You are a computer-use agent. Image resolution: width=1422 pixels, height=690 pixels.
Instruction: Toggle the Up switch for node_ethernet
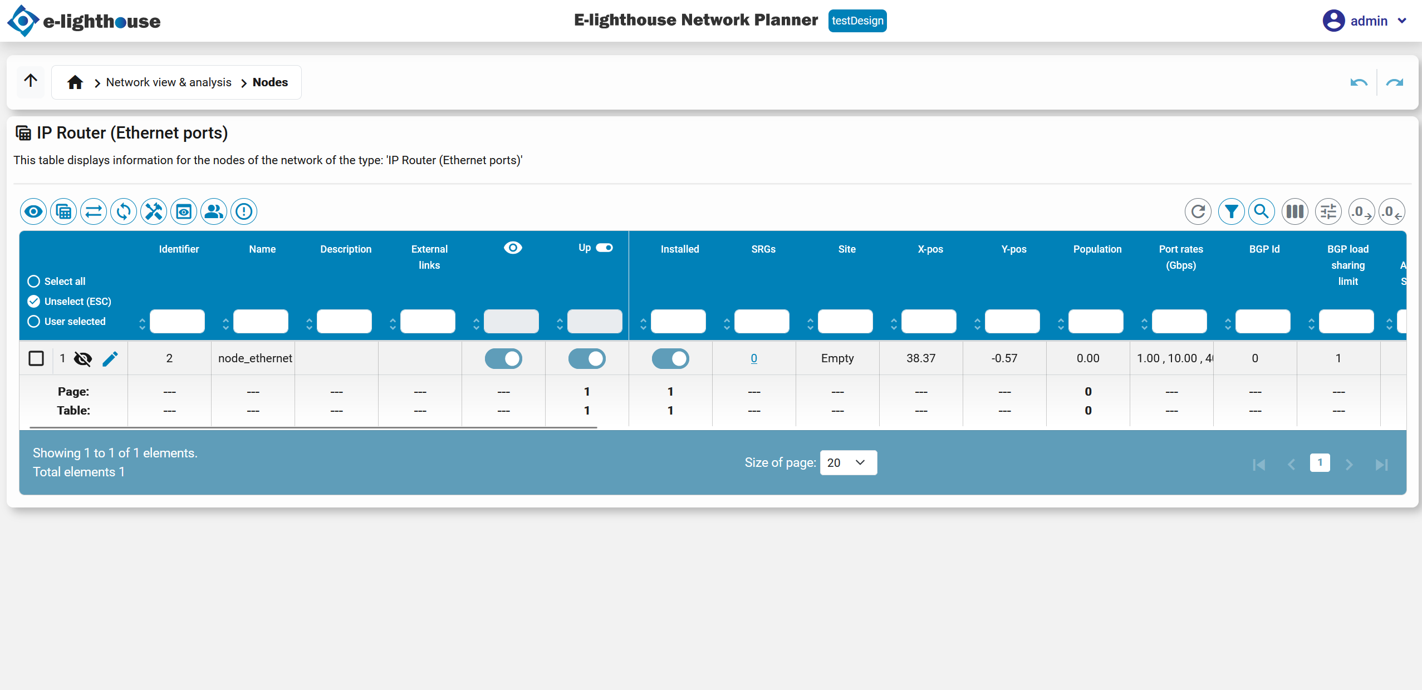point(587,359)
